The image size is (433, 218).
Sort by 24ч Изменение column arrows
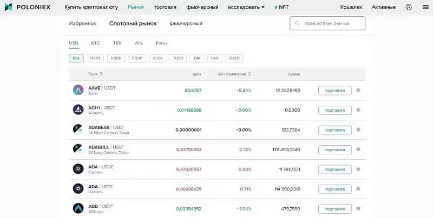click(x=250, y=74)
